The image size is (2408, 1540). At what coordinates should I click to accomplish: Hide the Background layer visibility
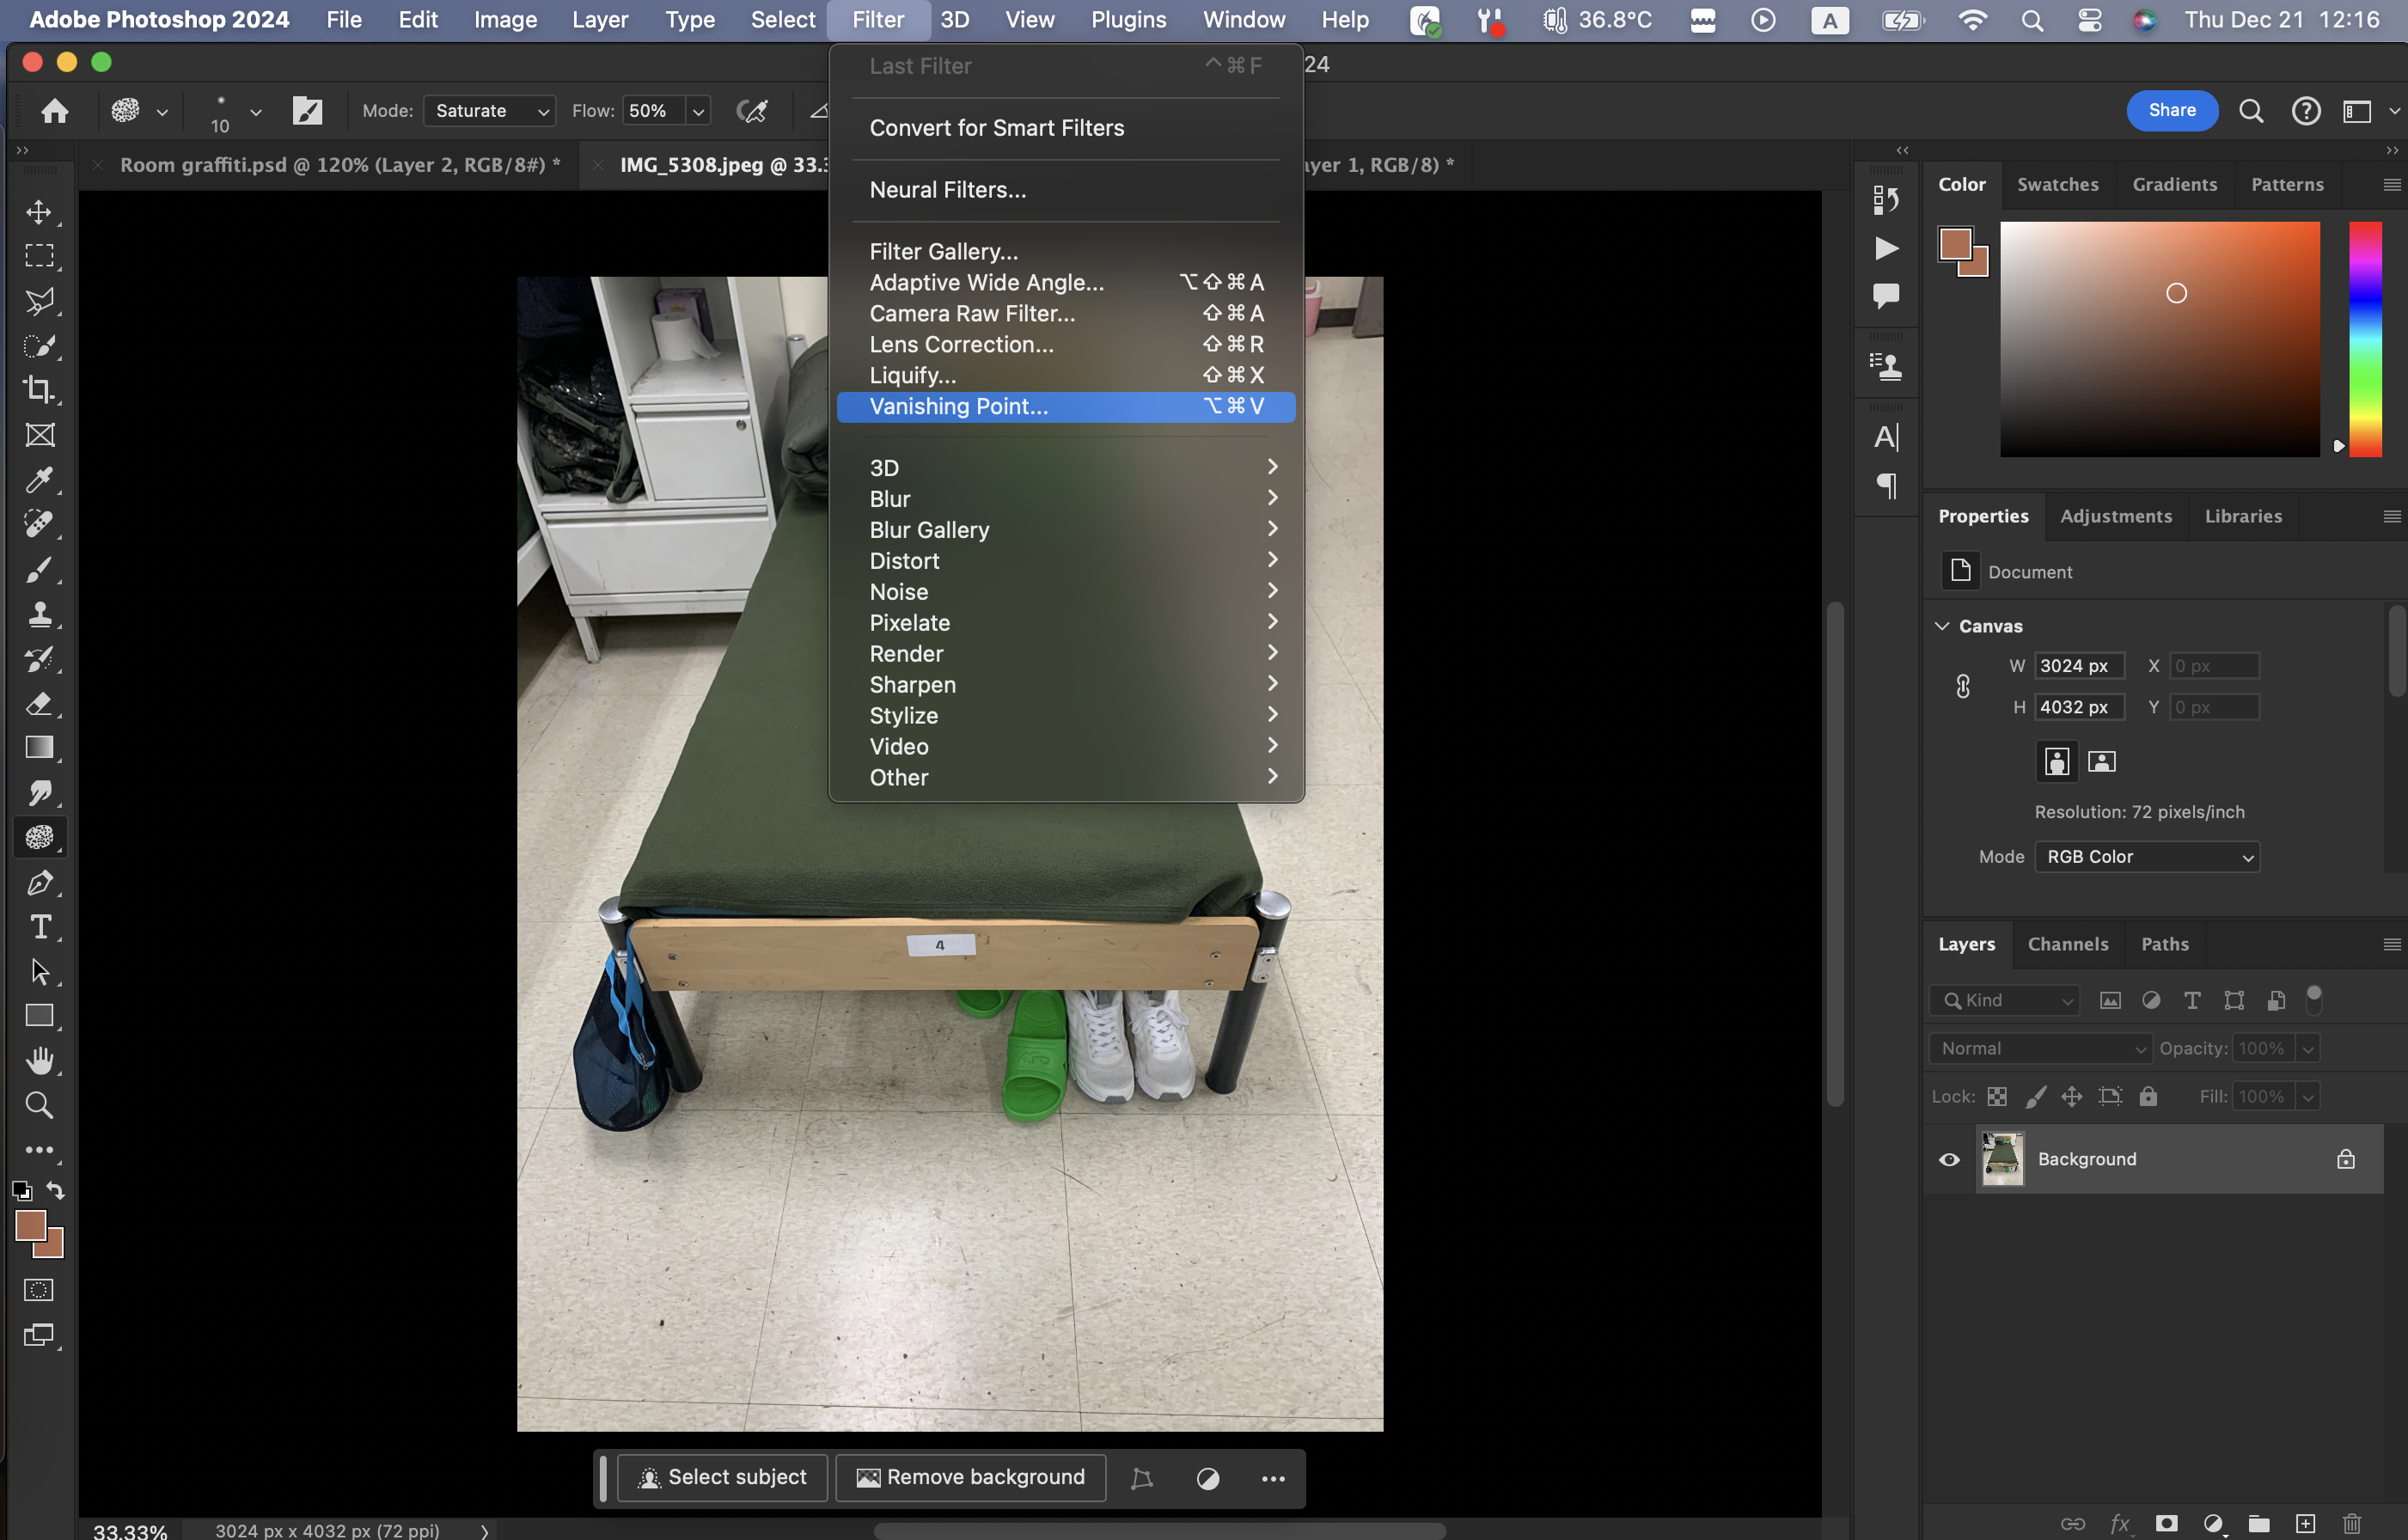(x=1949, y=1159)
